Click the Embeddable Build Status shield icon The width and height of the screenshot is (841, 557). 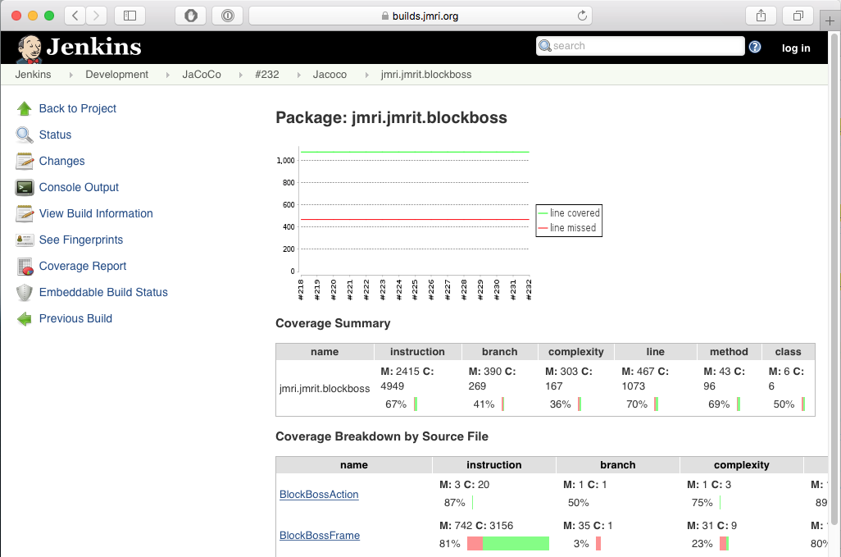24,292
